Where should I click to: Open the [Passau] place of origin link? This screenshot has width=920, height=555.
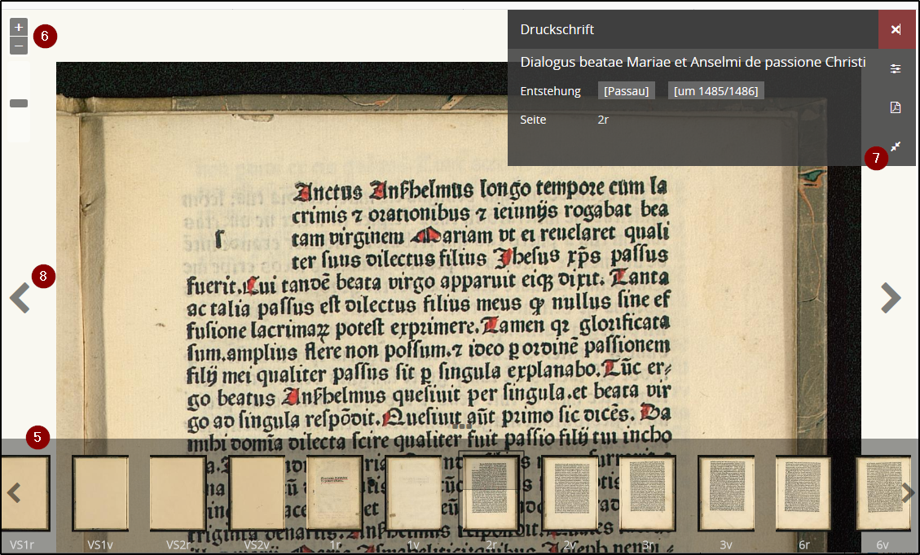pyautogui.click(x=627, y=90)
